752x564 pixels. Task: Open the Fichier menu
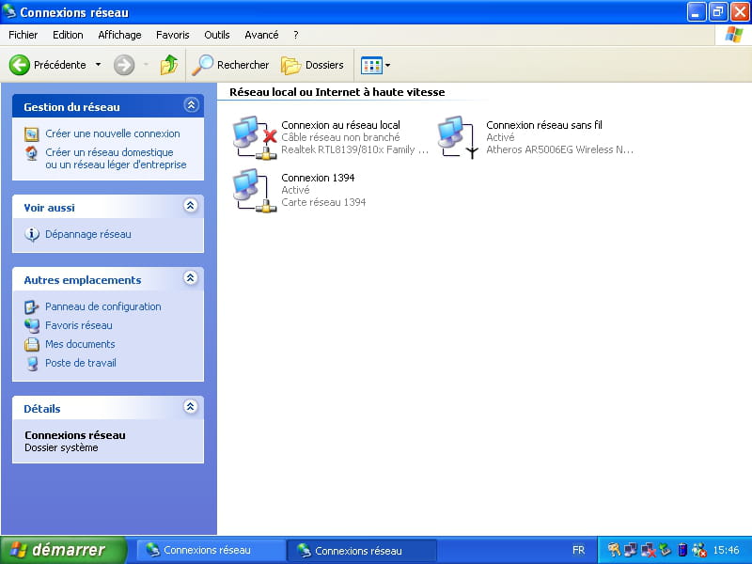click(x=23, y=35)
